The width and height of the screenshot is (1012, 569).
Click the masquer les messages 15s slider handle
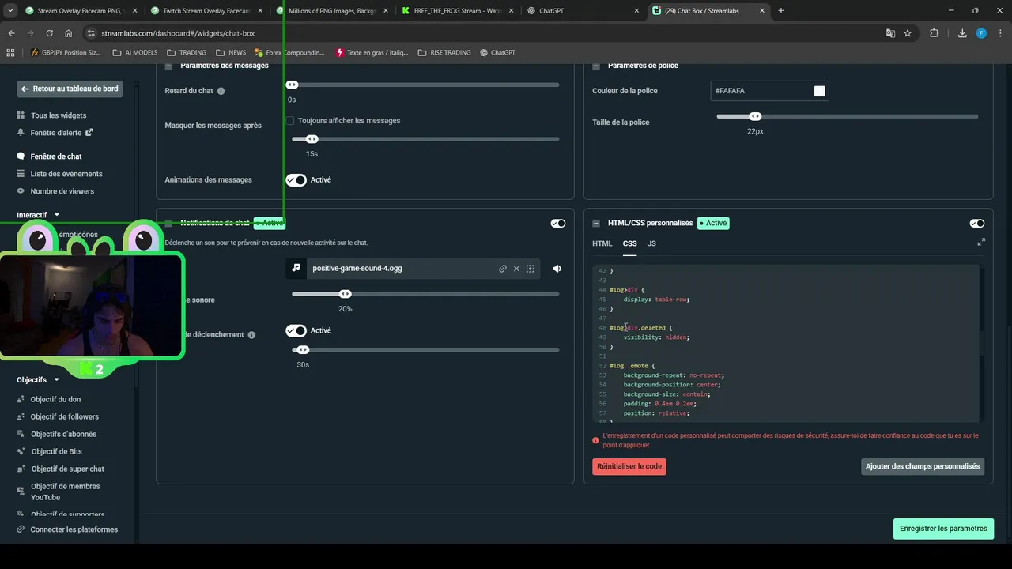pos(312,139)
